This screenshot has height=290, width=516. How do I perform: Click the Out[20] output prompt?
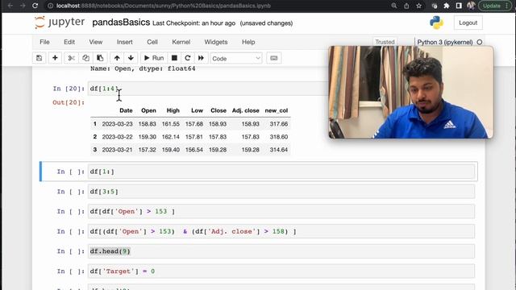coord(69,102)
